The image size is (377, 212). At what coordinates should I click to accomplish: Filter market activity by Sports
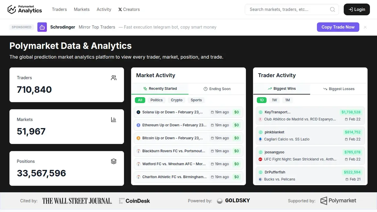coord(196,100)
